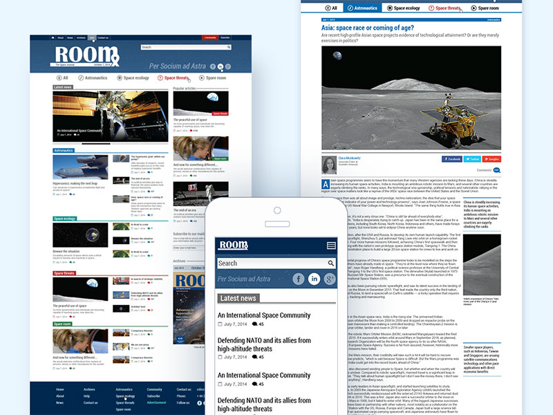Select Space threats category on the desktop homepage
This screenshot has height=415, width=553.
[x=173, y=77]
